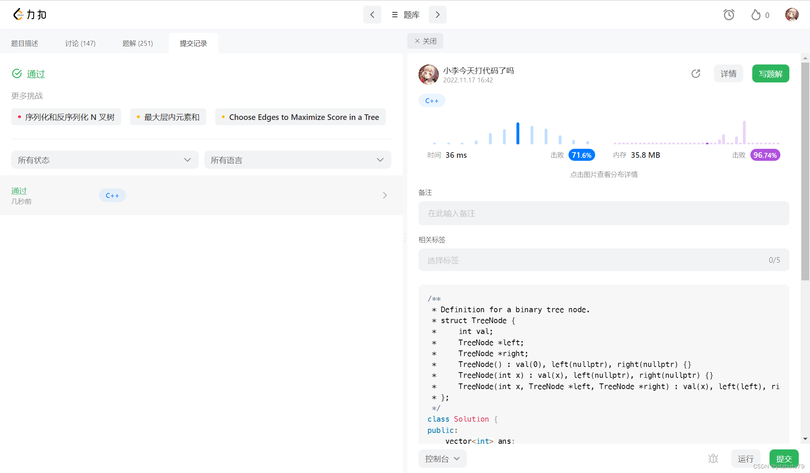Open the memory distribution bar chart
The image size is (810, 473).
pos(696,132)
